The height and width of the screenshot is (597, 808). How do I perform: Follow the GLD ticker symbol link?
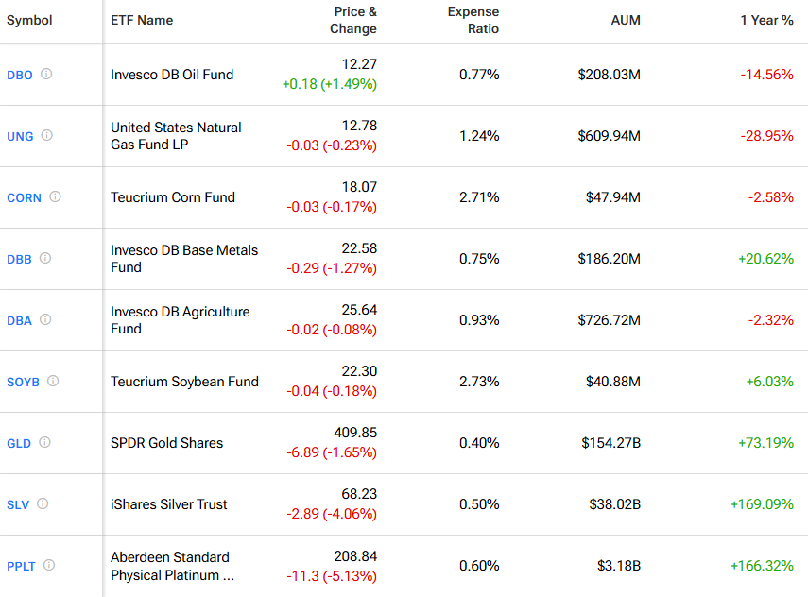click(19, 443)
